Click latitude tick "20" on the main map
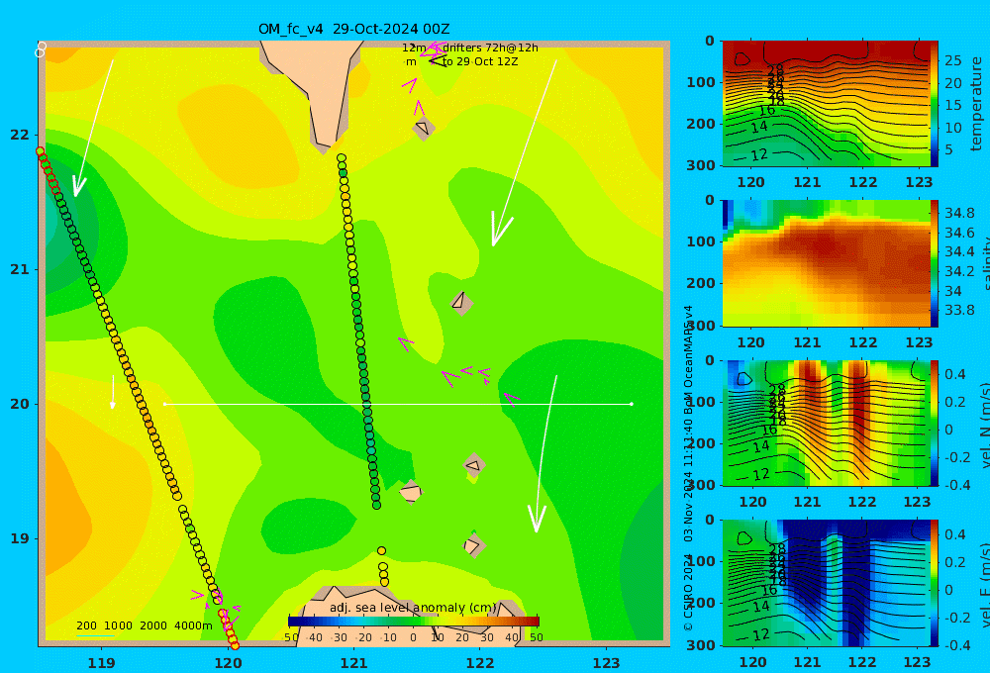 click(x=20, y=404)
